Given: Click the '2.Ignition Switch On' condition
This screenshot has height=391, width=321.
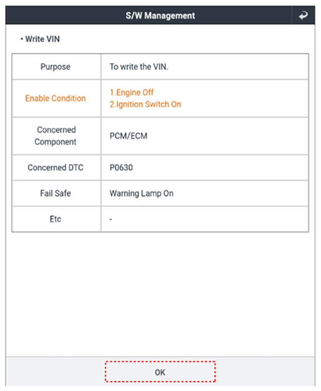Looking at the screenshot, I should click(x=145, y=104).
